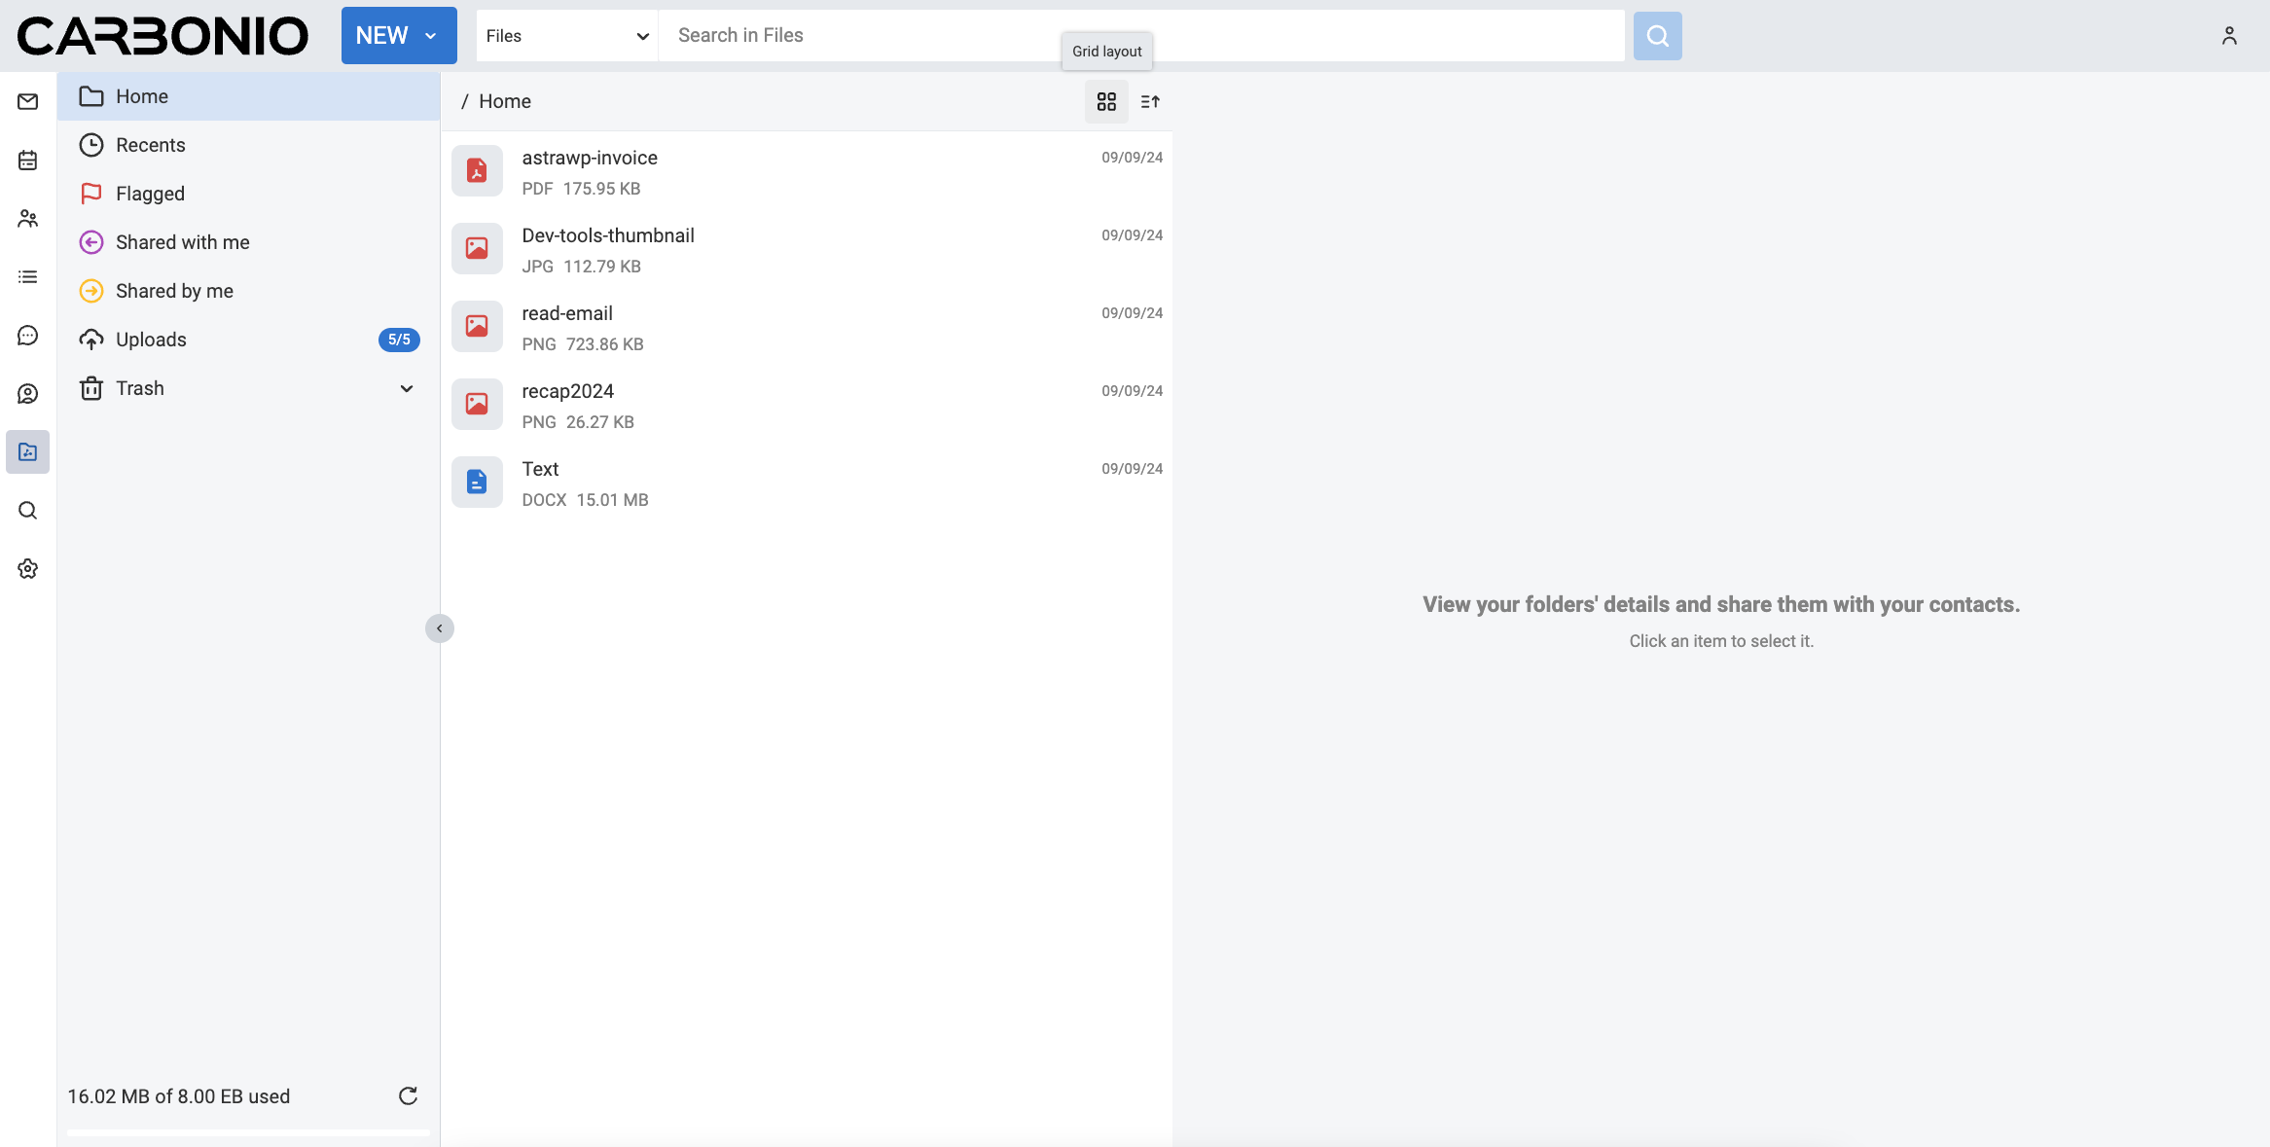
Task: Click the storage usage progress bar
Action: coord(248,1132)
